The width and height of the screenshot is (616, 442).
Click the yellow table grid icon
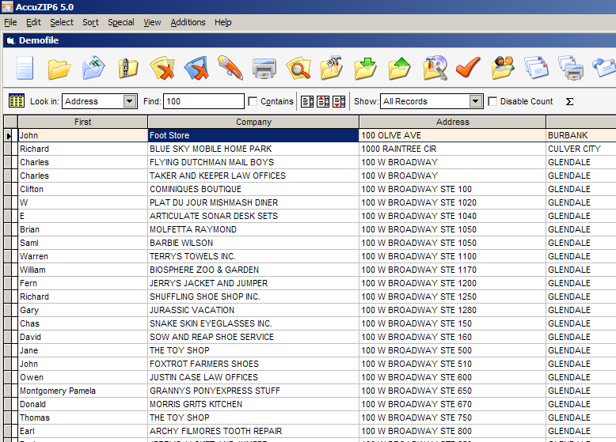[x=17, y=100]
